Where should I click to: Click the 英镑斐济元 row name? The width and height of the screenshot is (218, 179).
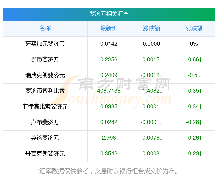click(45, 138)
